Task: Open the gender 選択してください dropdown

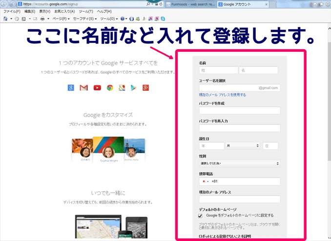Action: click(x=240, y=163)
